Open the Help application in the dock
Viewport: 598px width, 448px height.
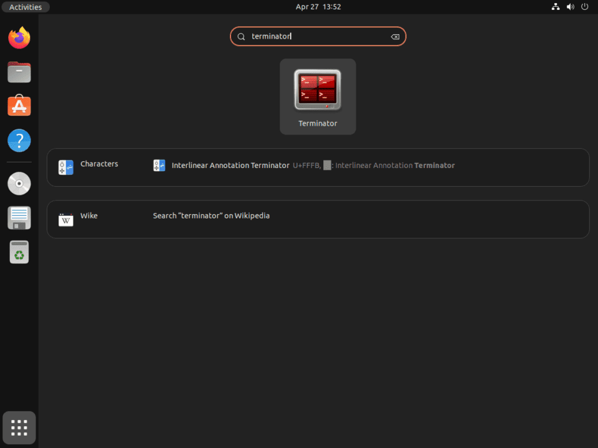coord(19,140)
